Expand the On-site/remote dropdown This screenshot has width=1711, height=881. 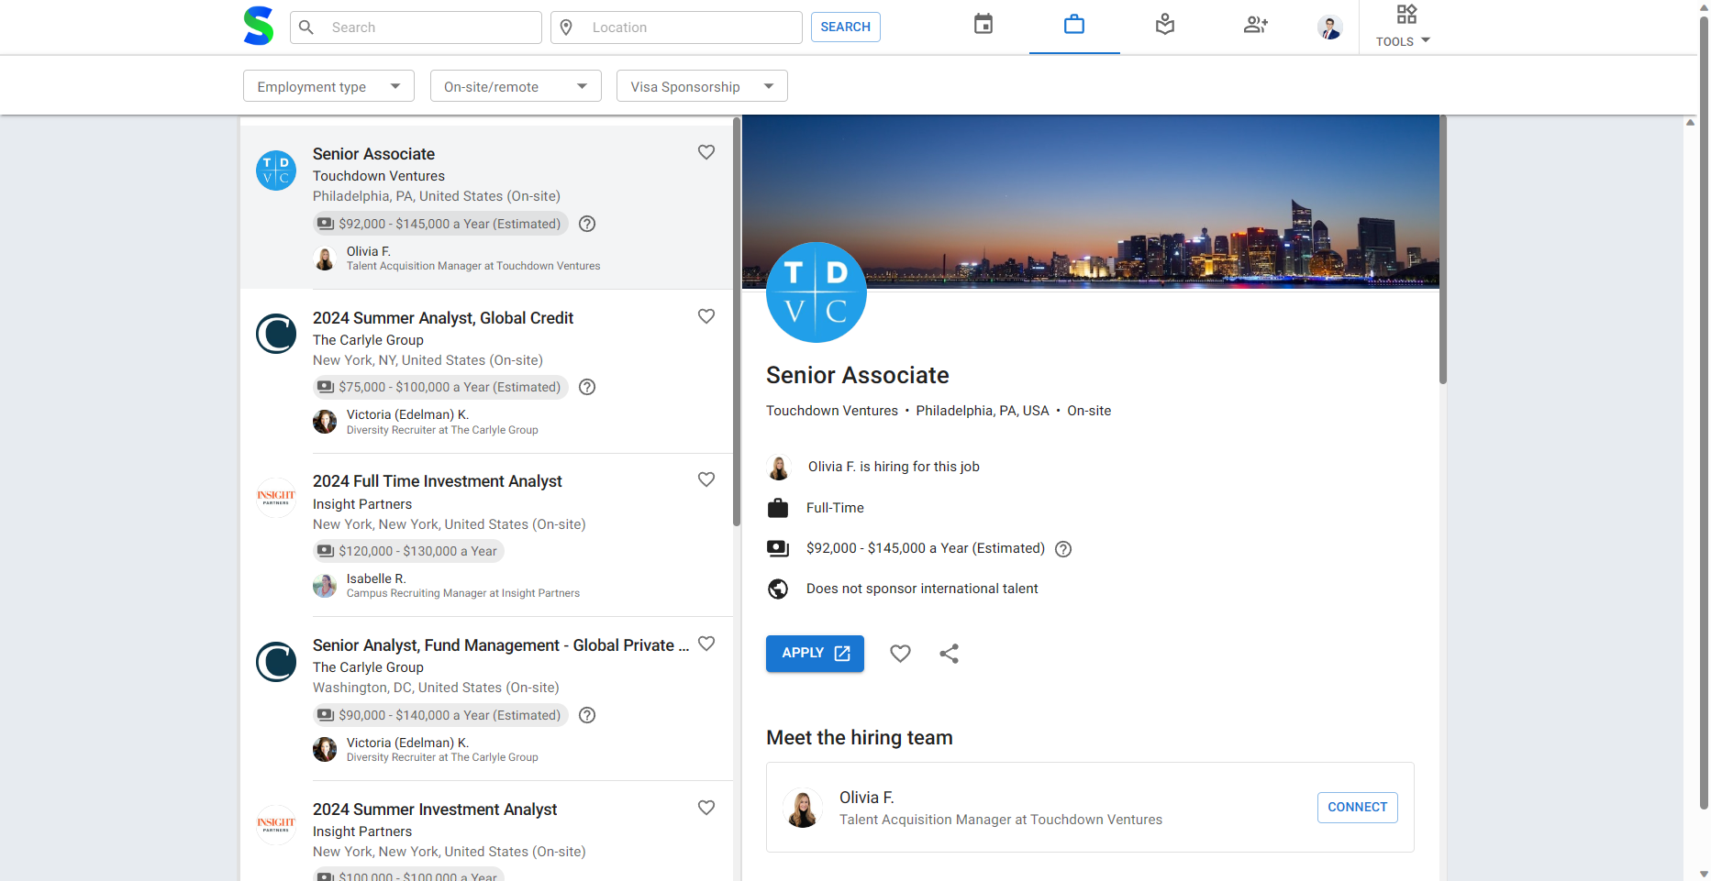click(x=516, y=86)
